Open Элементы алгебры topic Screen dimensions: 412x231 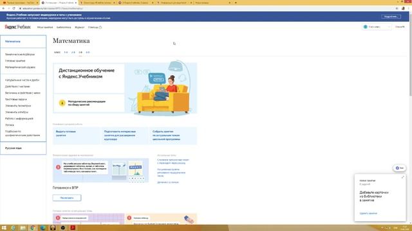coord(17,112)
